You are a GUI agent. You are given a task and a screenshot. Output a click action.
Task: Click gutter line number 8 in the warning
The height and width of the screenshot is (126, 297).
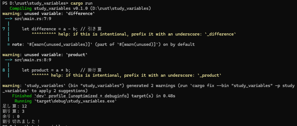click(3, 70)
